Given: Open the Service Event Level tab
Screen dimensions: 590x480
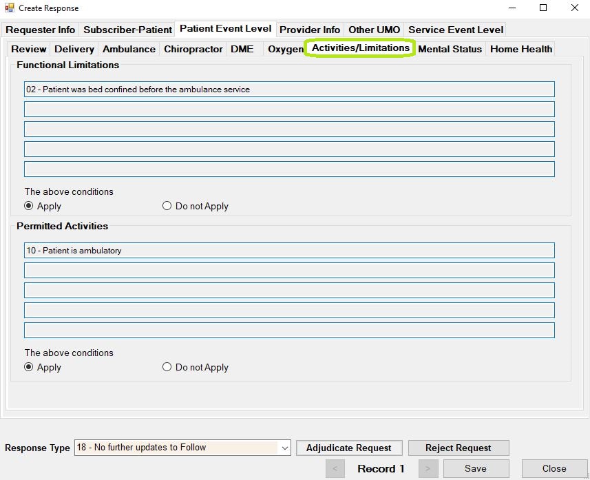Looking at the screenshot, I should click(x=456, y=30).
